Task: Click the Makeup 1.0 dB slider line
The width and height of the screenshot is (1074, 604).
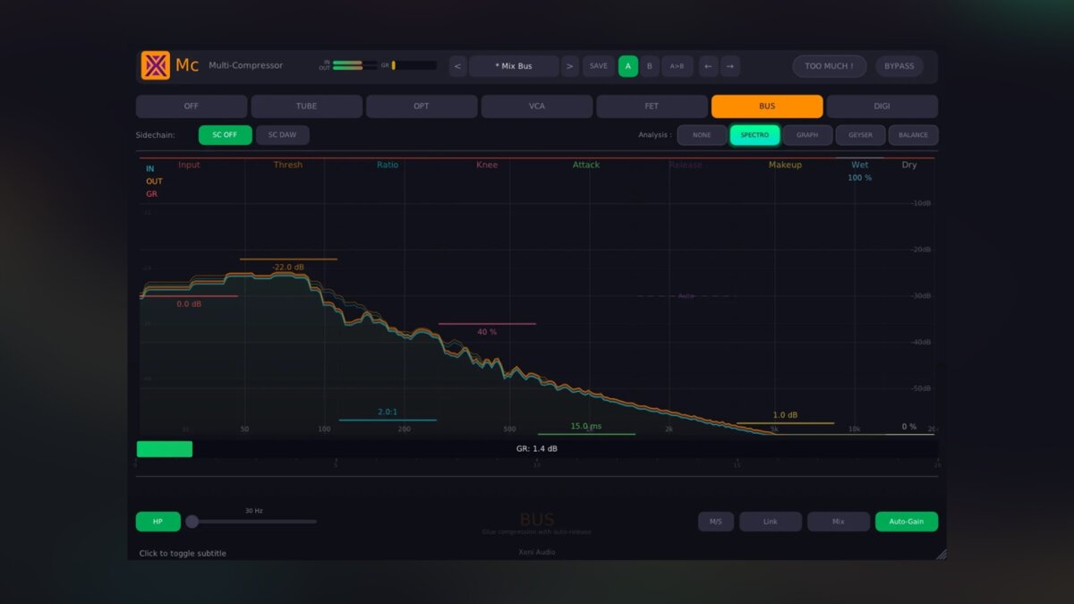Action: [x=785, y=423]
